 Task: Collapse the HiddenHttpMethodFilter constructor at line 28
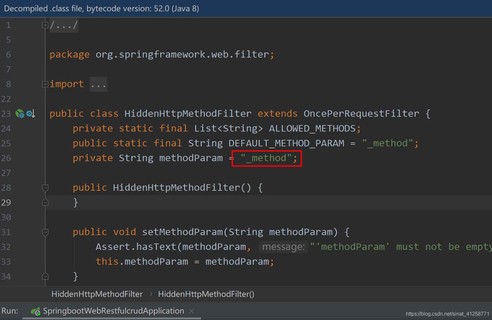tap(45, 188)
